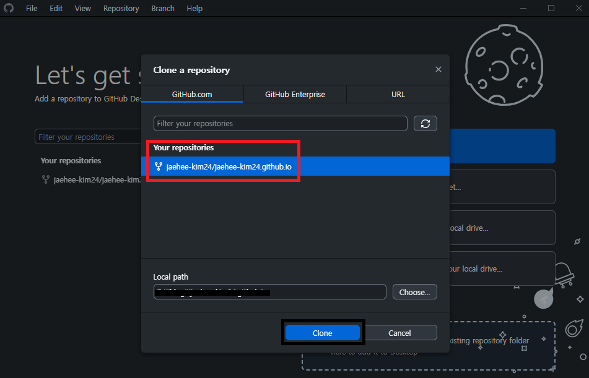
Task: Click the Clone button
Action: pos(322,333)
